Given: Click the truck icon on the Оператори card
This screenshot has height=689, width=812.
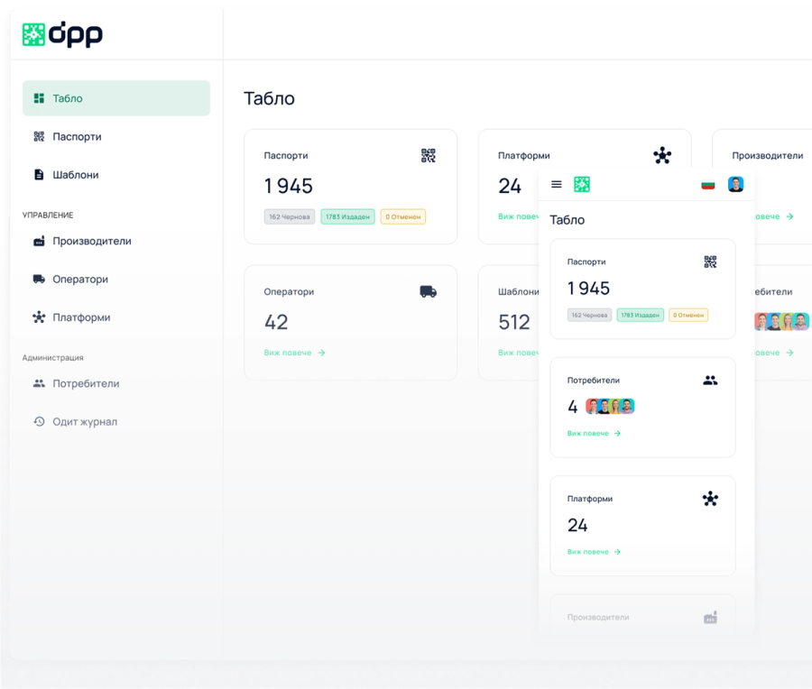Looking at the screenshot, I should point(429,291).
